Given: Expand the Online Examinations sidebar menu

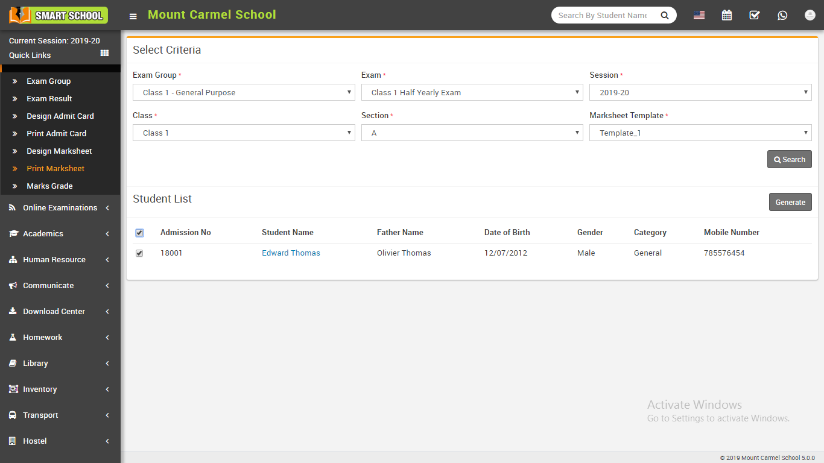Looking at the screenshot, I should (x=60, y=208).
